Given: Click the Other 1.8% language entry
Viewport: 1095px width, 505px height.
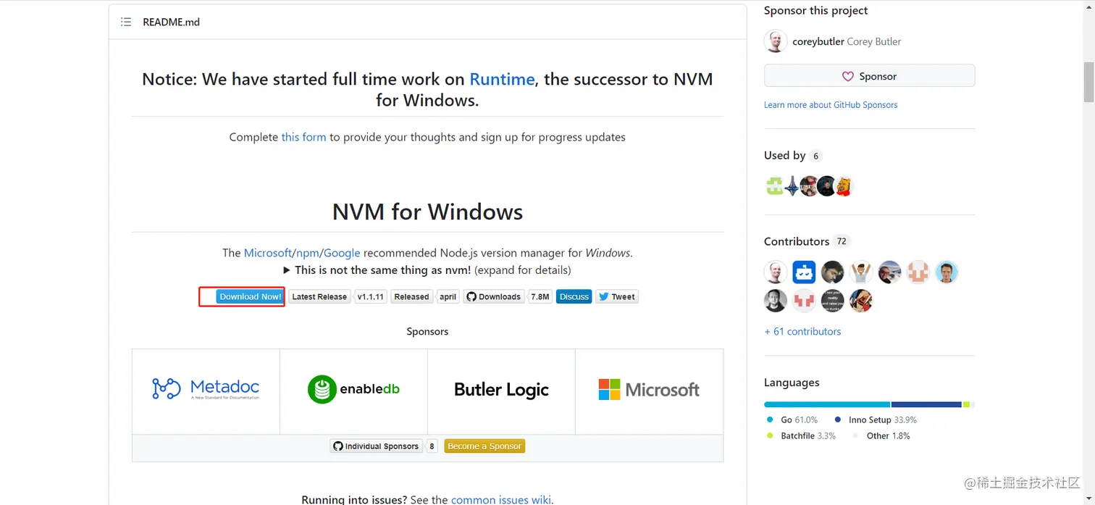Looking at the screenshot, I should click(881, 435).
